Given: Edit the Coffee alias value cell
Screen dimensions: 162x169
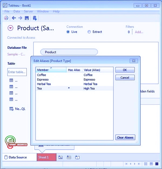Looking at the screenshot, I should pos(88,75).
